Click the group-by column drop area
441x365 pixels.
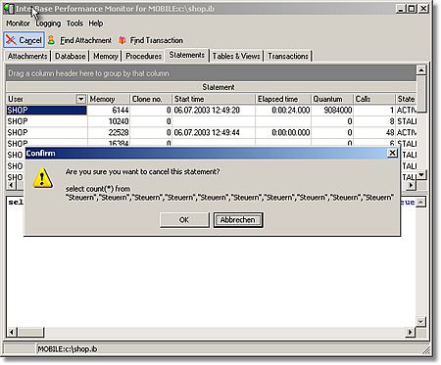tap(212, 73)
